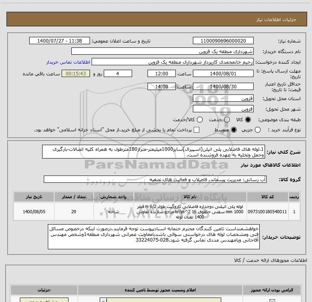Click the countdown timer 00:15:43

76,73
